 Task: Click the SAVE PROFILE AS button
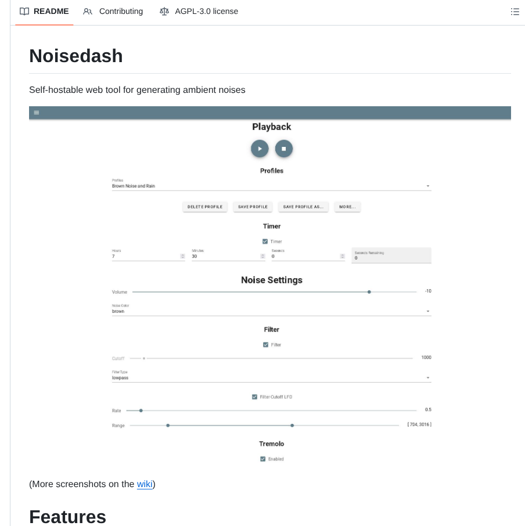[303, 207]
